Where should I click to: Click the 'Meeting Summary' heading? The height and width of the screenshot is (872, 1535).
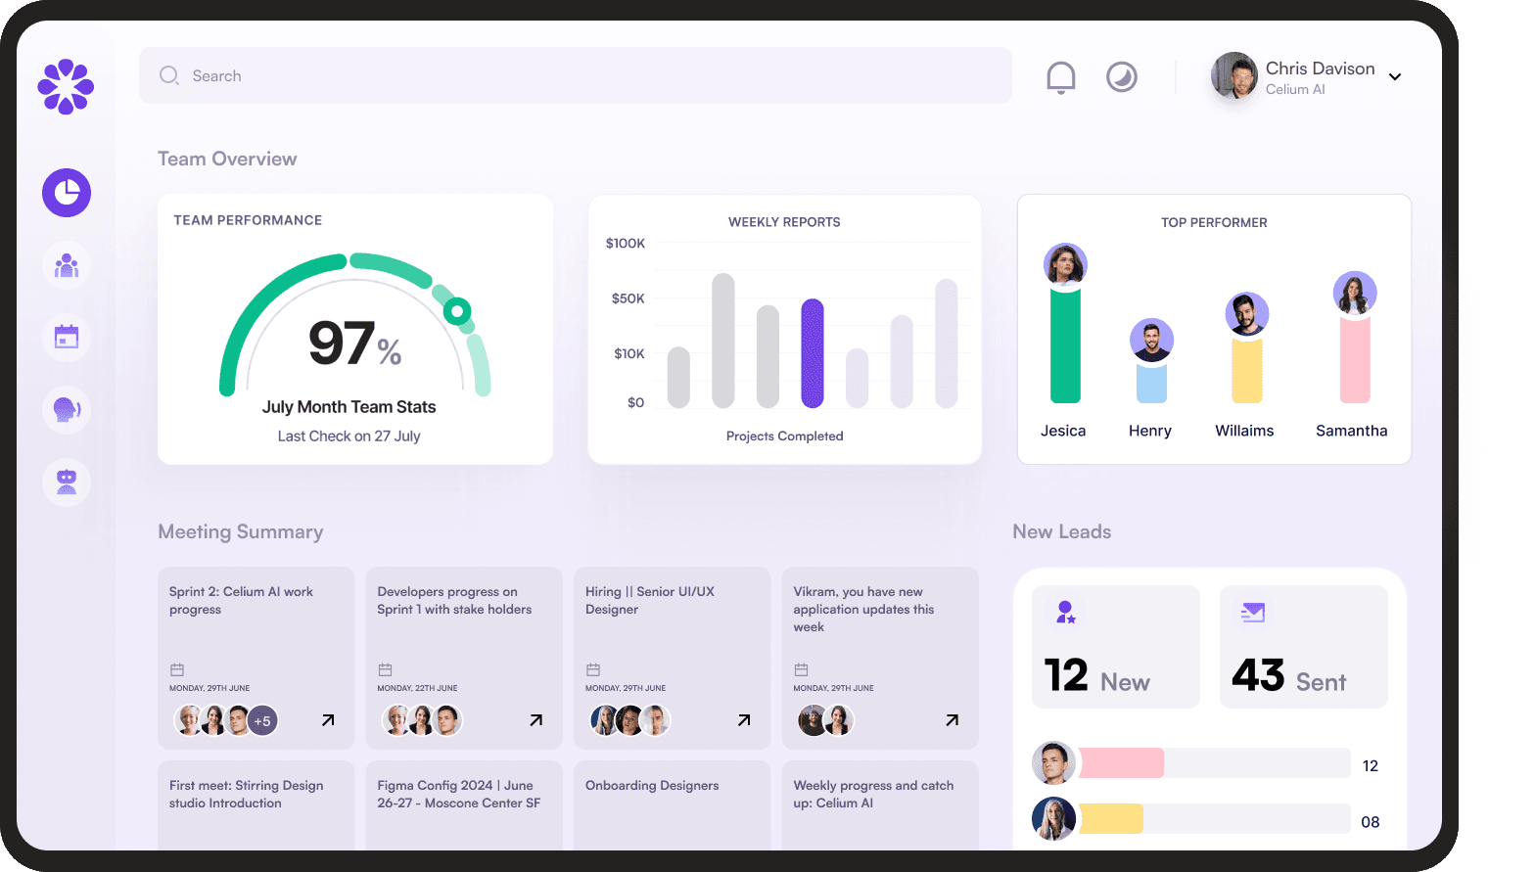241,531
